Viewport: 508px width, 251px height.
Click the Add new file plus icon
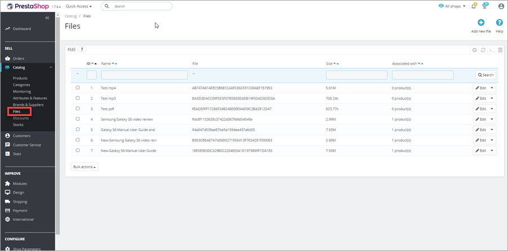481,23
